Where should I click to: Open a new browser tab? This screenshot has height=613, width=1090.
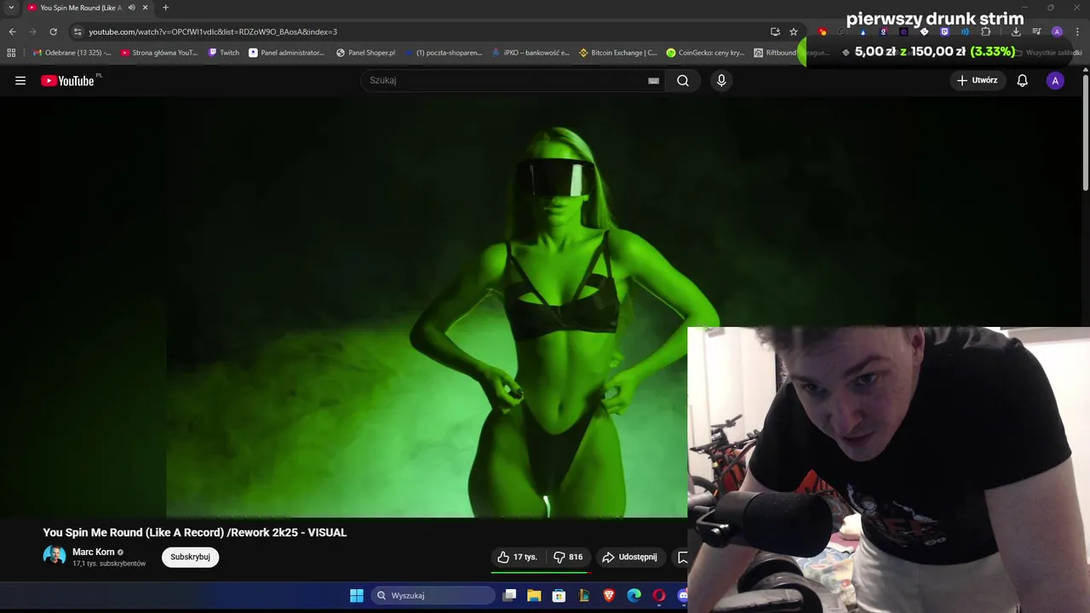[x=165, y=8]
